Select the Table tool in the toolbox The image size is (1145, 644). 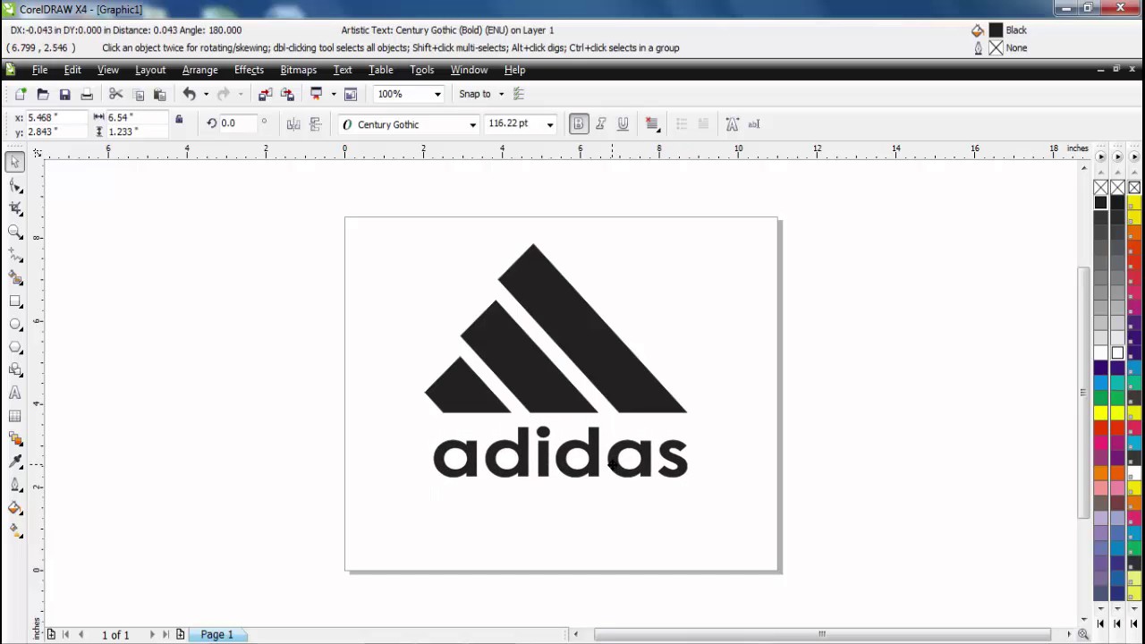pos(15,416)
